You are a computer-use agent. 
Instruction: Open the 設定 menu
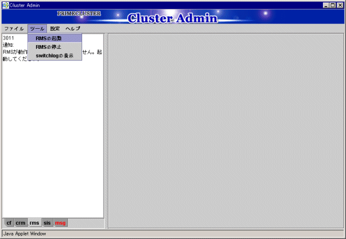click(55, 29)
